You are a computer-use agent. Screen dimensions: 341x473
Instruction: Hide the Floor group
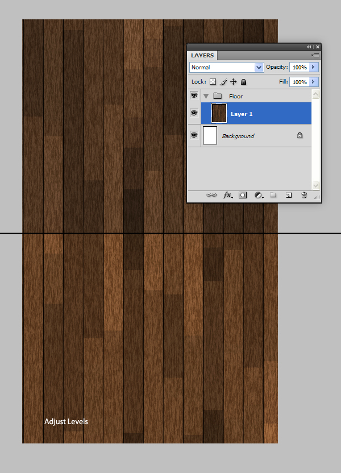coord(194,96)
